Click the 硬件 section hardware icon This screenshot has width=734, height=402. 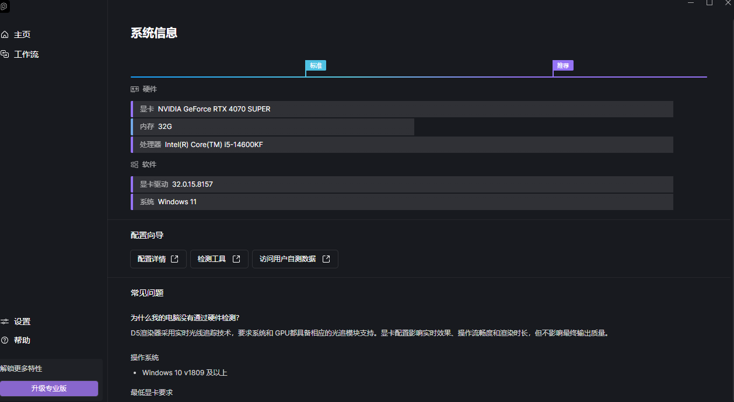click(x=135, y=89)
